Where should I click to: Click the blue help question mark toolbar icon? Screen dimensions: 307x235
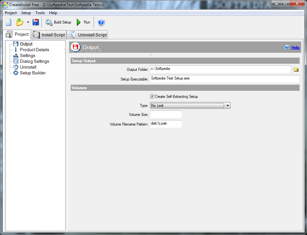point(101,22)
